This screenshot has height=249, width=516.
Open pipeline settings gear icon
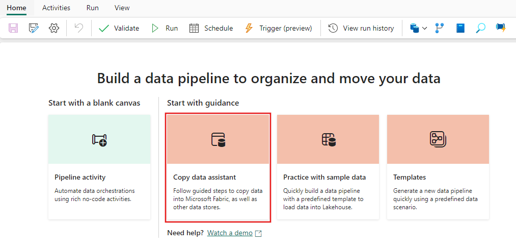[53, 29]
